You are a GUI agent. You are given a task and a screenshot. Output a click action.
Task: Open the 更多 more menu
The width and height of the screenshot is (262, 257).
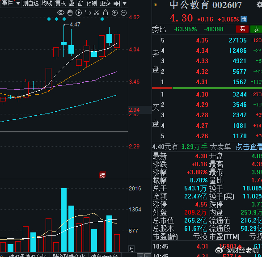(105, 3)
